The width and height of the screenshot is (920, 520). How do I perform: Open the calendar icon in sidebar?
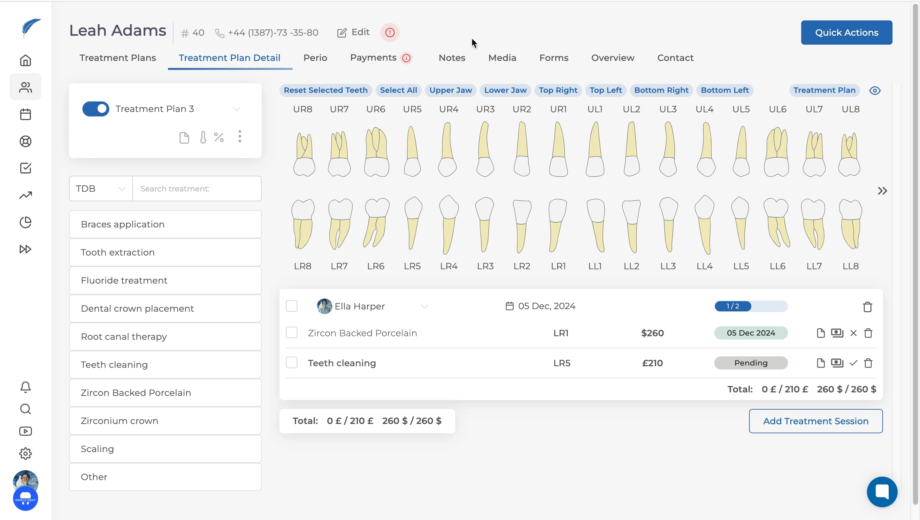[x=25, y=114]
